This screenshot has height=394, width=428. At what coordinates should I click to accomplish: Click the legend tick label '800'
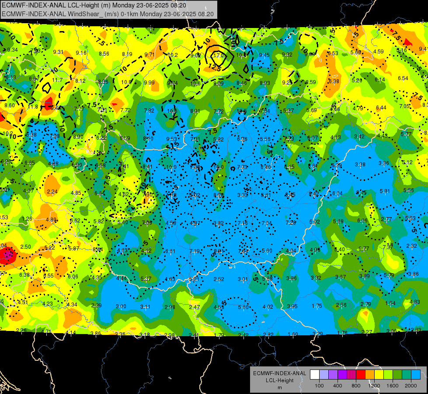click(x=356, y=386)
